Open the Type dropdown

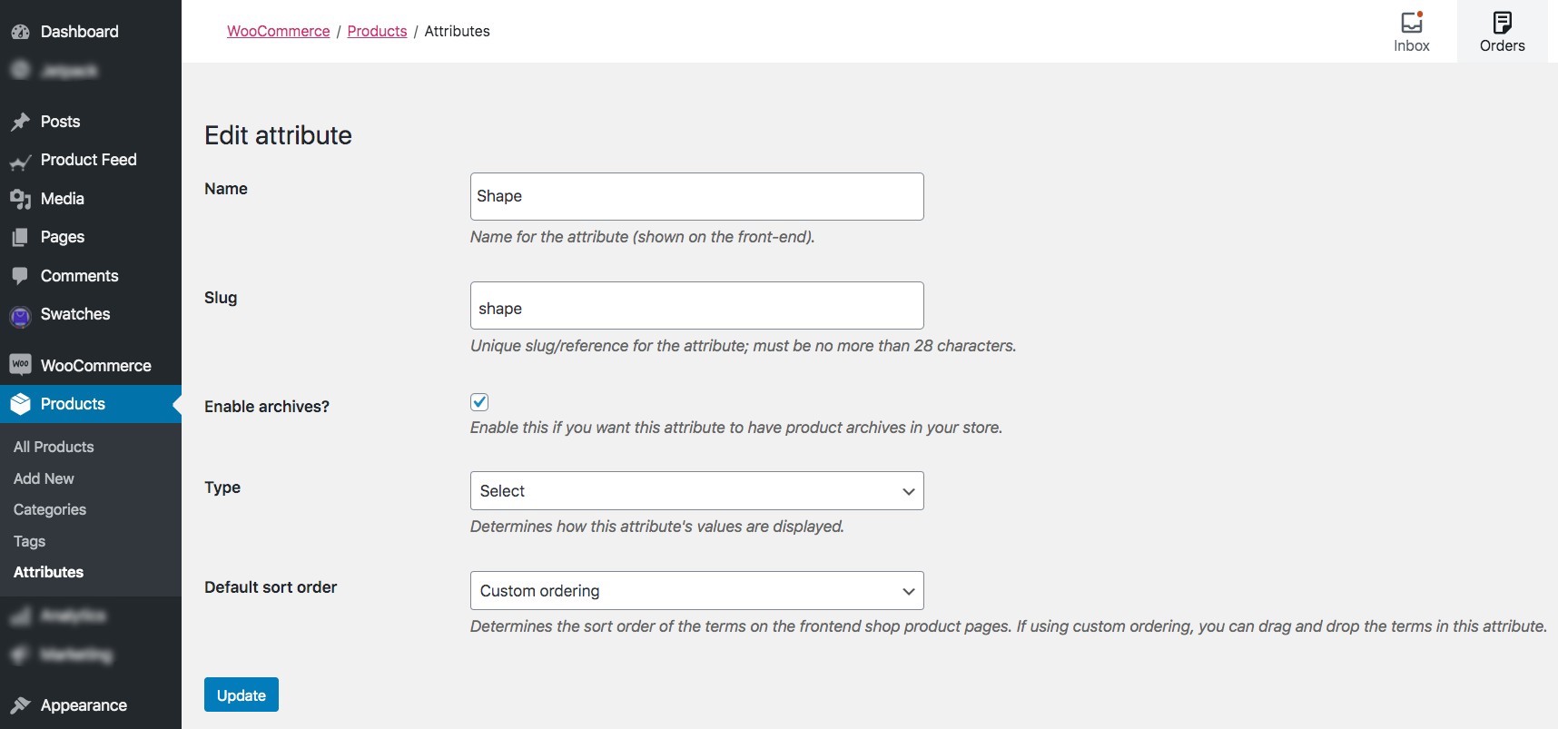[x=696, y=491]
